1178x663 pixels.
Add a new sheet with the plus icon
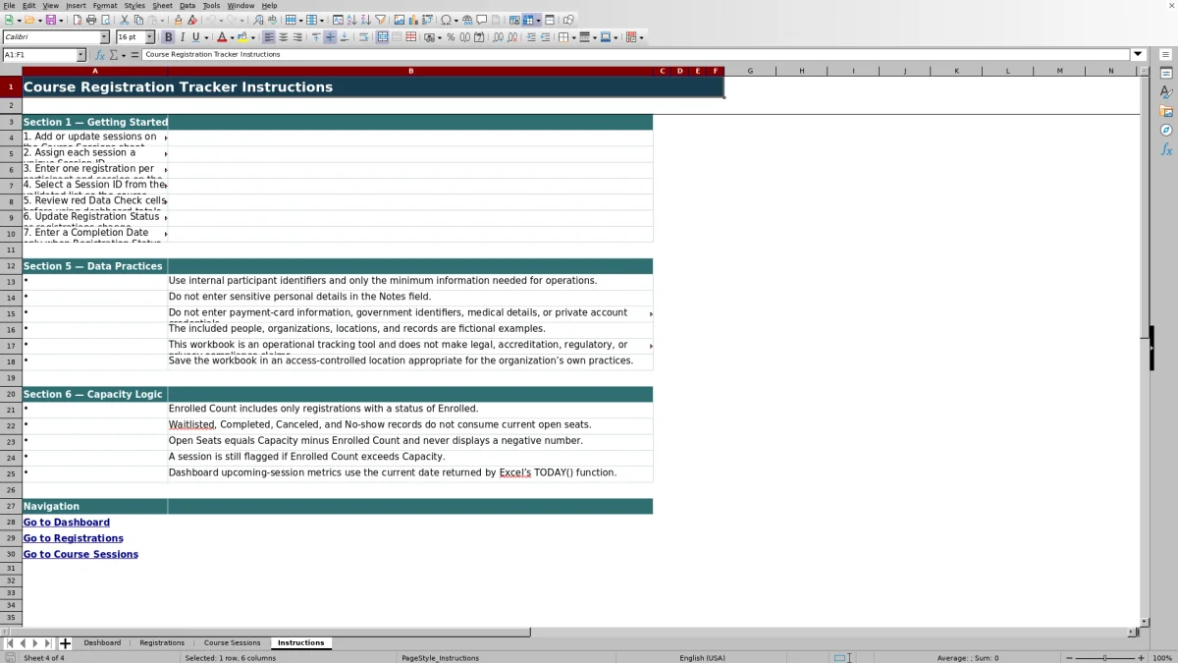[65, 643]
